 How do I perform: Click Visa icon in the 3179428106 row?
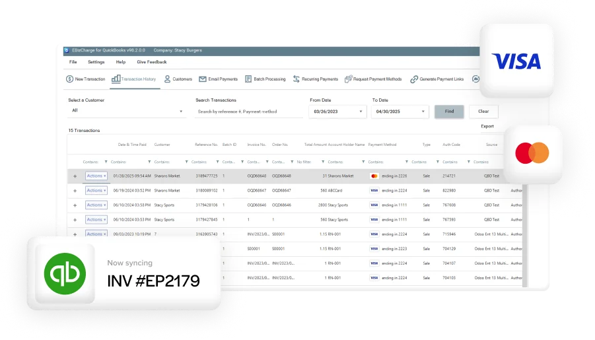374,205
